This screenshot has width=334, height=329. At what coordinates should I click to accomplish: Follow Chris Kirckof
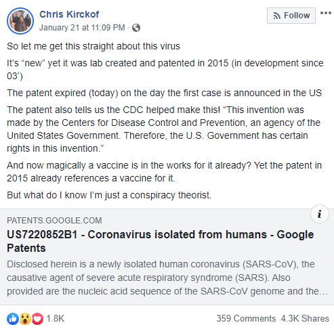(291, 16)
